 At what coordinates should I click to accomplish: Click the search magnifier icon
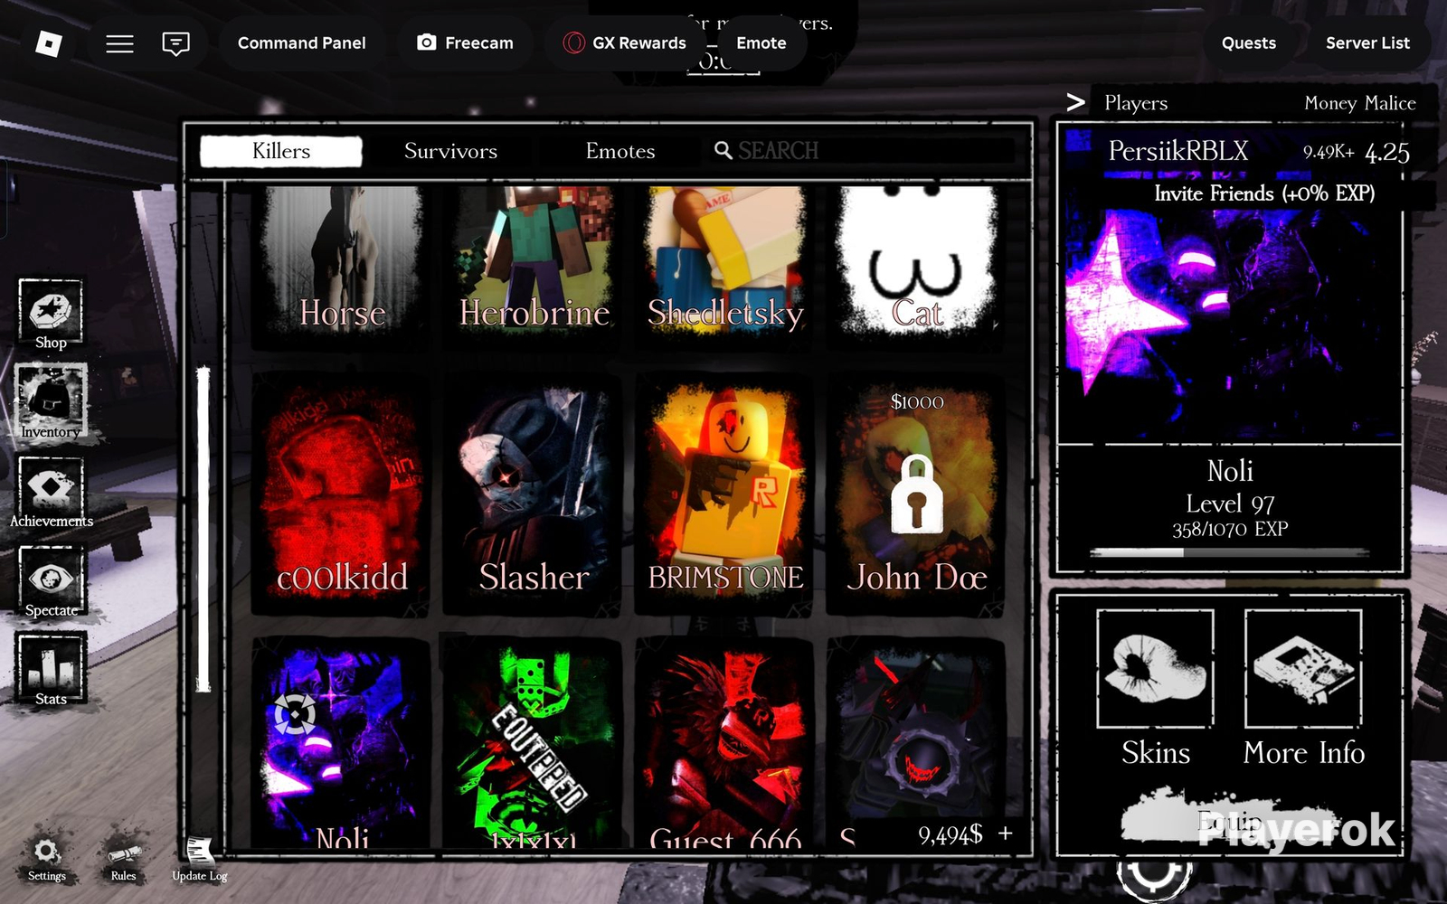(723, 150)
